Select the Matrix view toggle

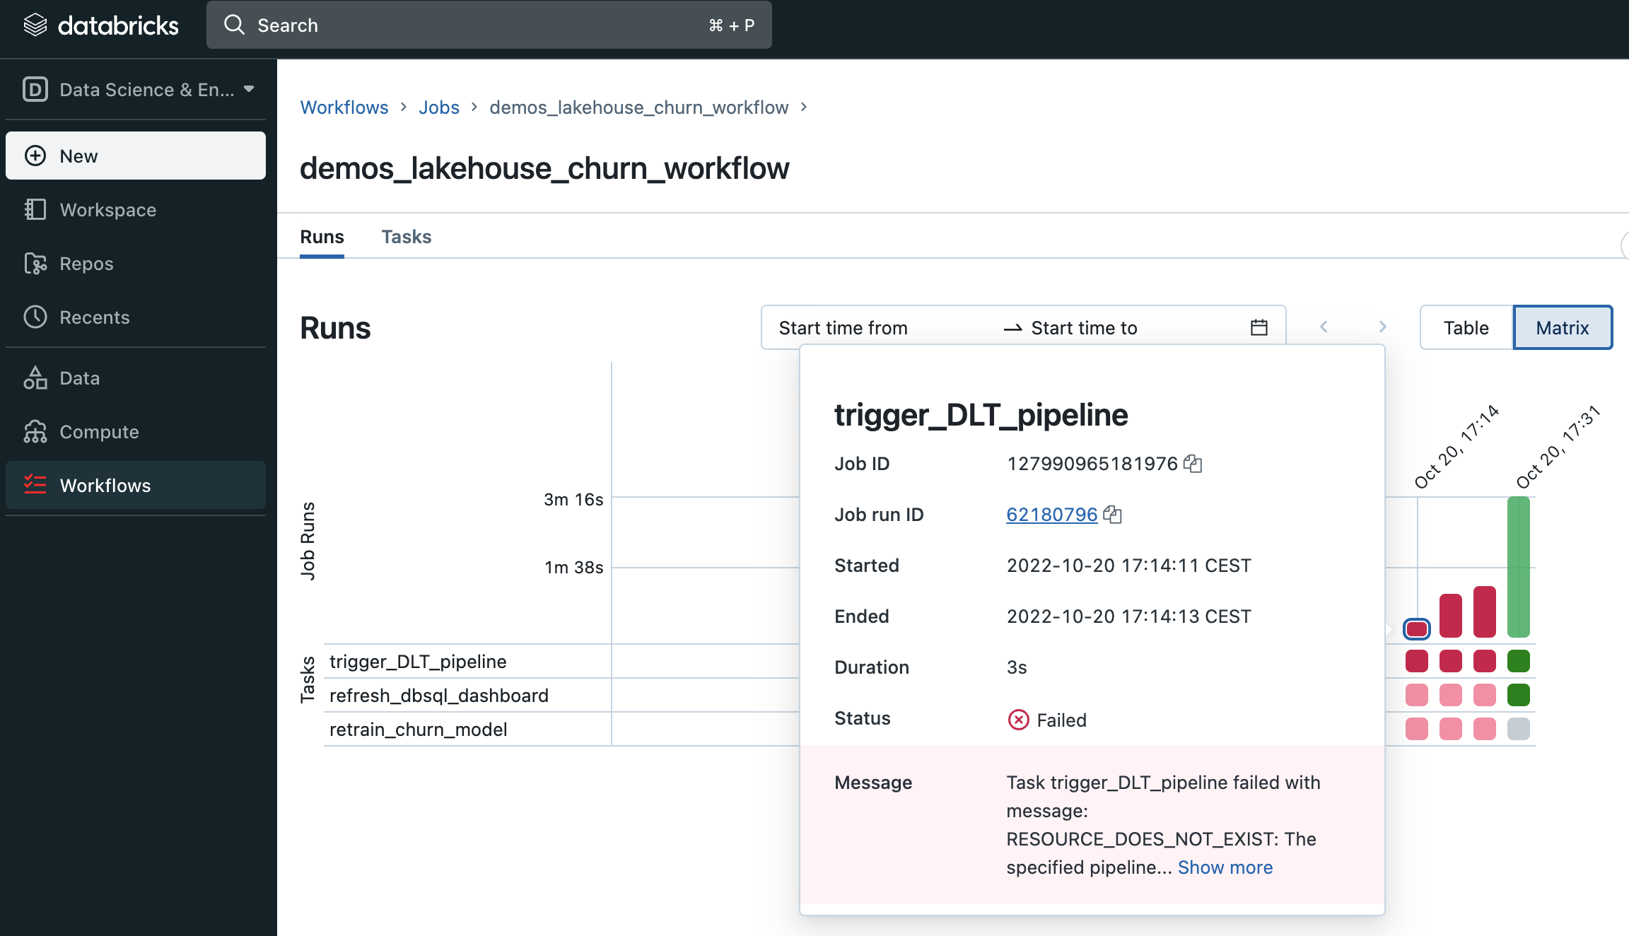(x=1562, y=328)
